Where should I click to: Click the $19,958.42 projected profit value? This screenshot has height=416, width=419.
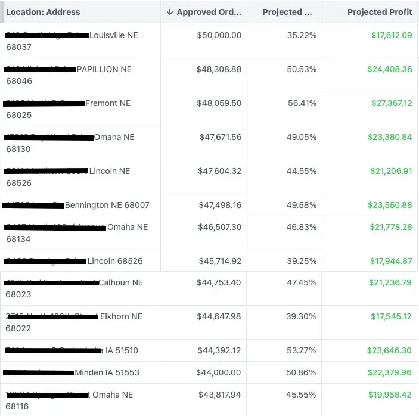pos(390,395)
